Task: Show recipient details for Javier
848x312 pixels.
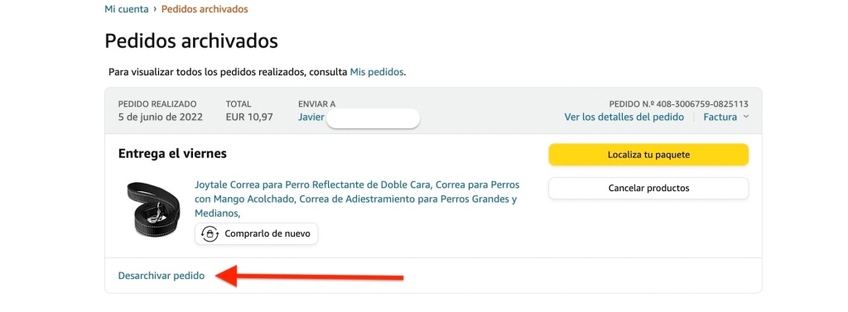Action: [x=311, y=117]
